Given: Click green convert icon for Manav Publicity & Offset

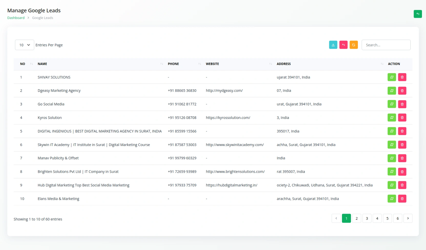Looking at the screenshot, I should click(392, 158).
